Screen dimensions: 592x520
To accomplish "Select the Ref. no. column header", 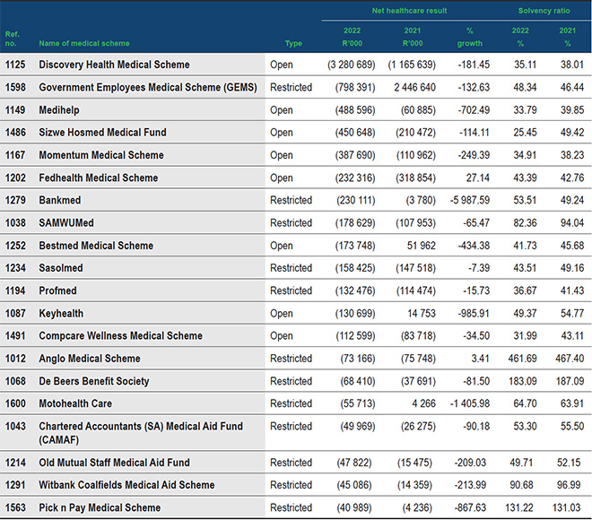I will click(x=12, y=39).
